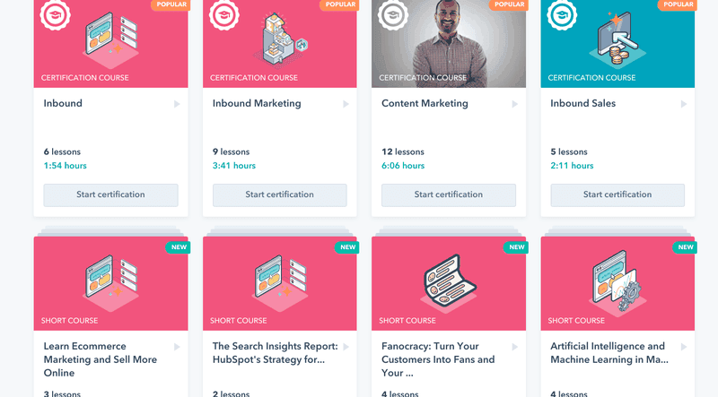Click the certification badge icon on Inbound Marketing card
Screen dimensions: 718x397
pos(223,14)
